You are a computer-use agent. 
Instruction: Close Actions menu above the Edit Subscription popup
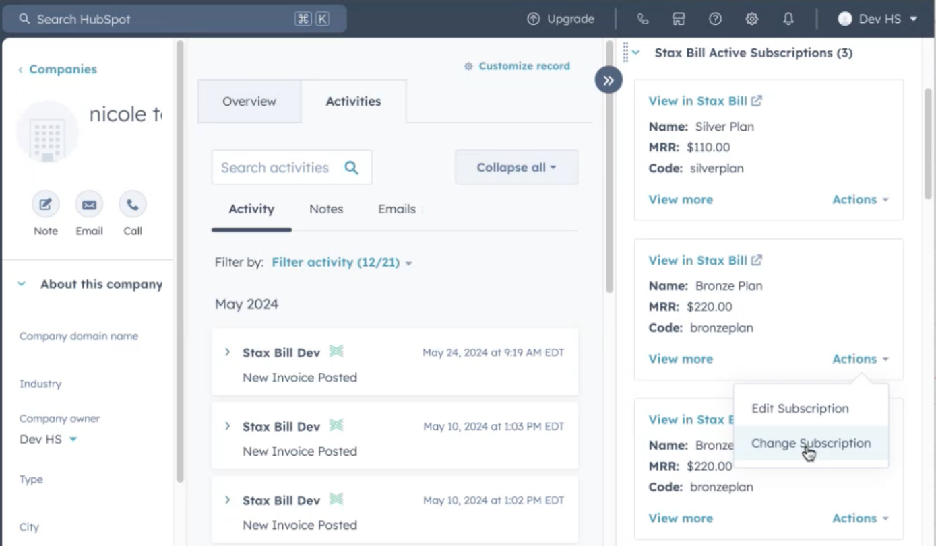(x=861, y=359)
